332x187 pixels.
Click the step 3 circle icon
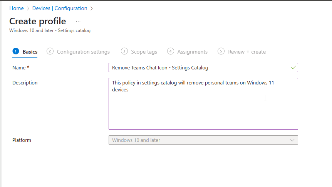124,51
